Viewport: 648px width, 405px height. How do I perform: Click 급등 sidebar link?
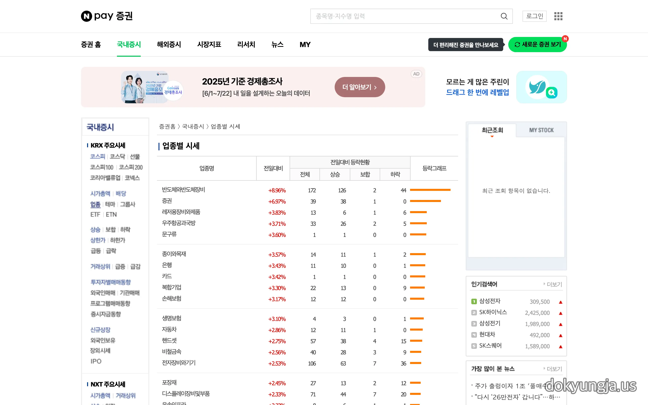tap(96, 251)
